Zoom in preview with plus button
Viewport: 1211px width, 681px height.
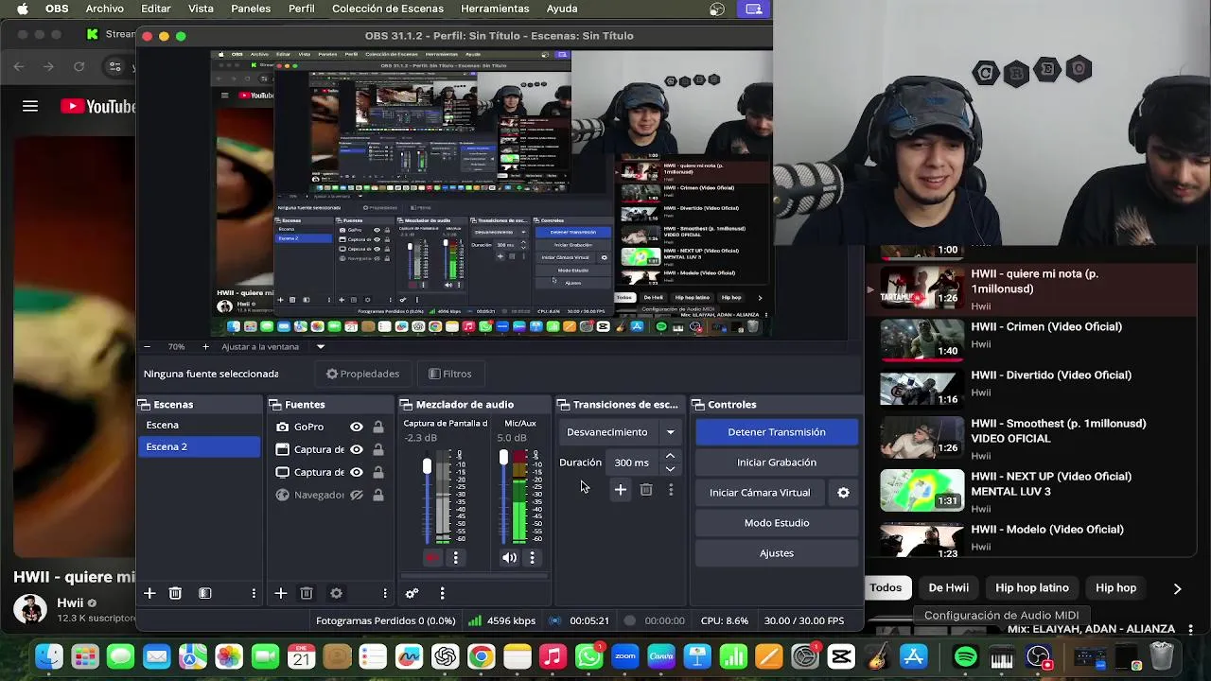(205, 347)
